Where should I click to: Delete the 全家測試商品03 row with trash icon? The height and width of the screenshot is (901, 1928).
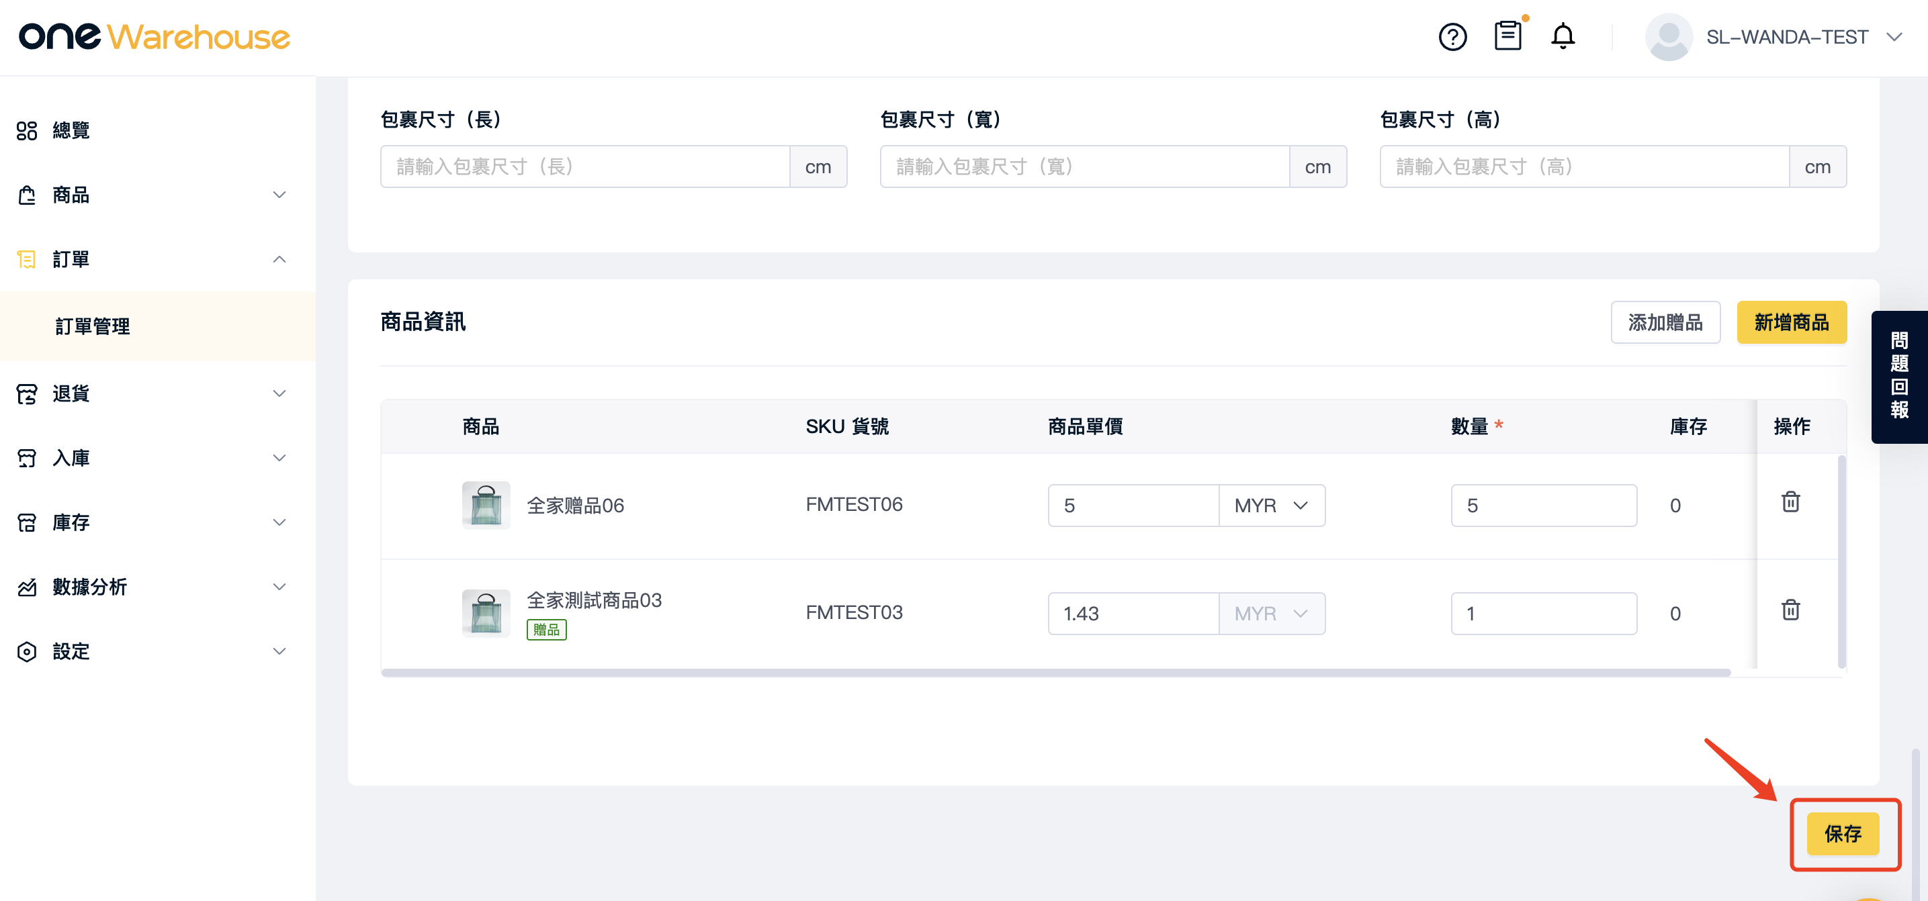click(1790, 610)
